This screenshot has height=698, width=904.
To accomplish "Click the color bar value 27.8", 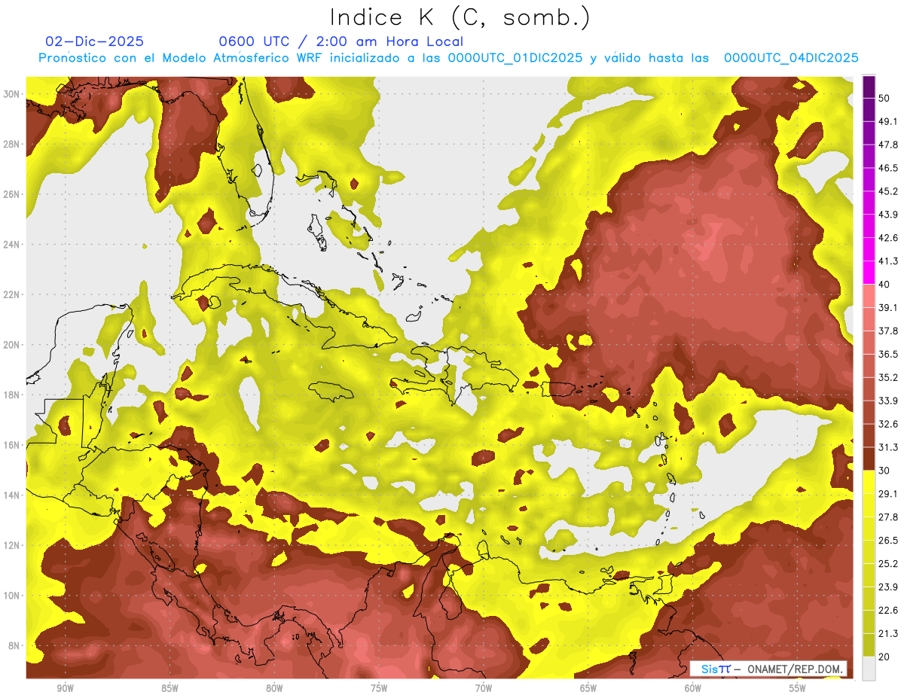I will (888, 517).
